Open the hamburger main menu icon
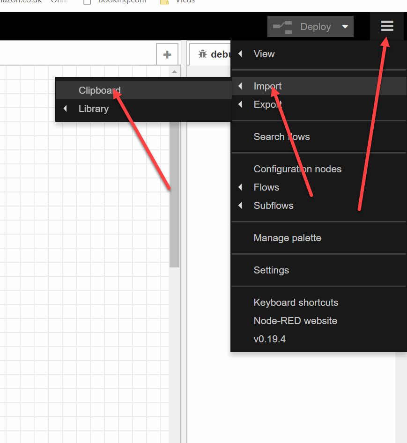 click(x=387, y=26)
